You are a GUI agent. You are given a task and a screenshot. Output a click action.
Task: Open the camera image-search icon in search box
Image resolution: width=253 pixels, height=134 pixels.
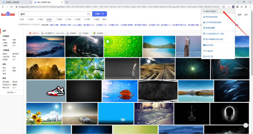coord(88,14)
